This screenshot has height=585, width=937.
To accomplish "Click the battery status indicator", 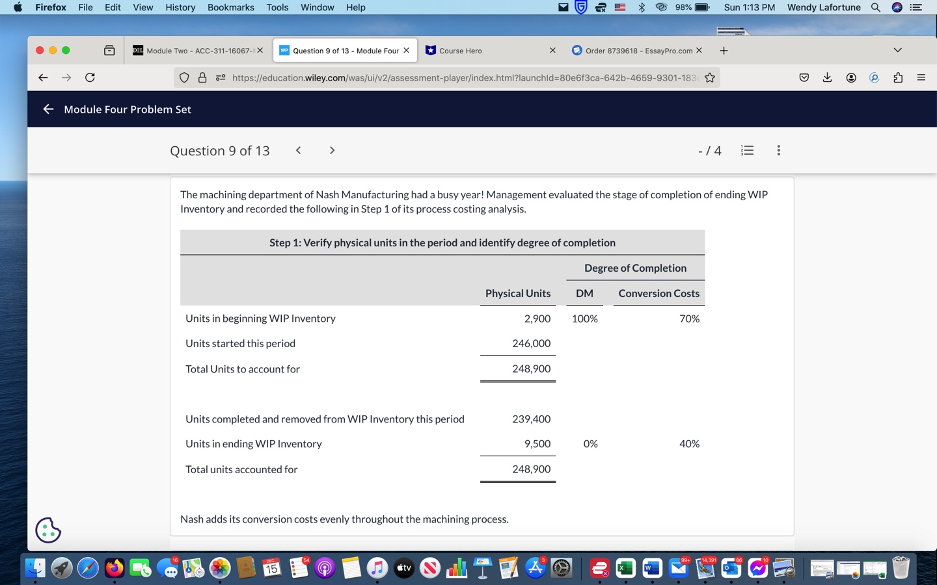I will coord(692,7).
